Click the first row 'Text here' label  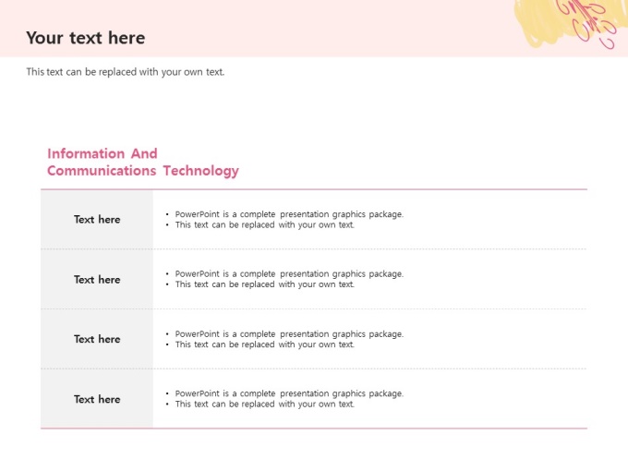click(x=97, y=220)
